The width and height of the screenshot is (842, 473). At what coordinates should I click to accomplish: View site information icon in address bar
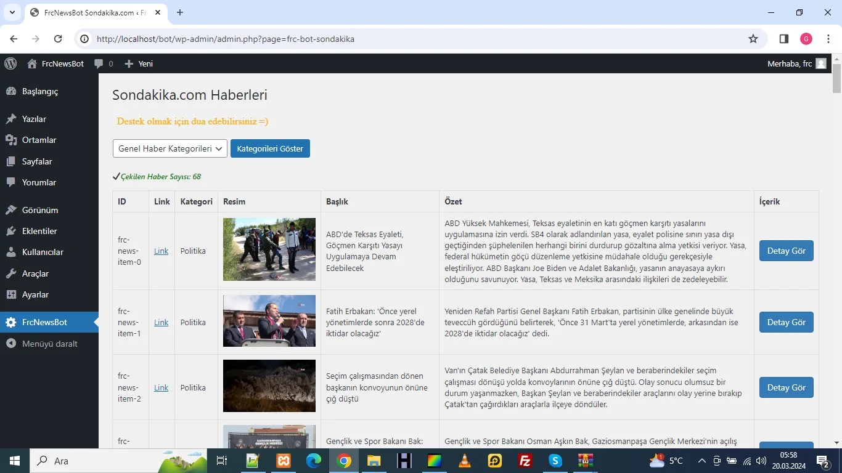click(85, 39)
